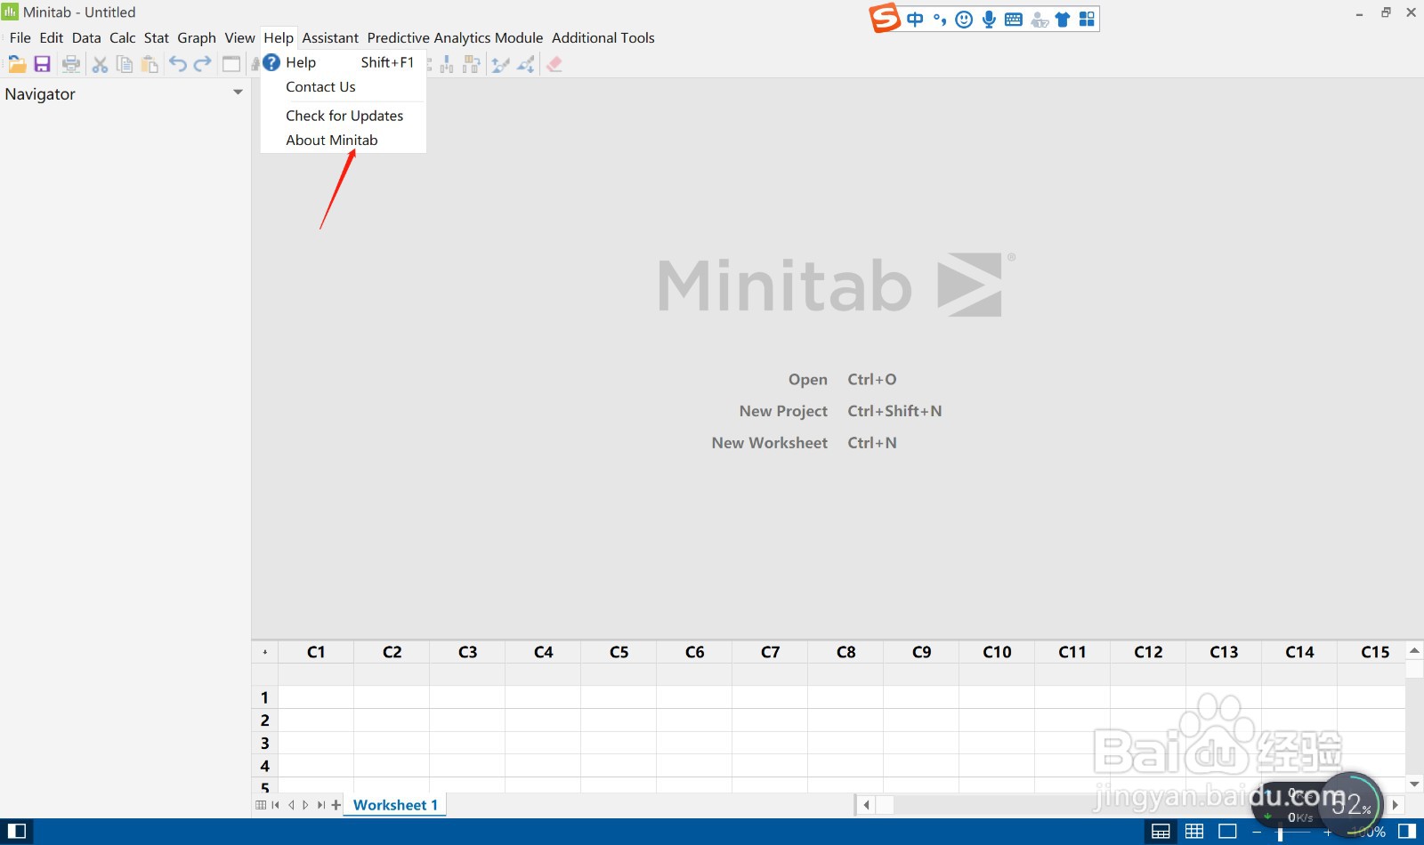This screenshot has height=845, width=1424.
Task: Go to first worksheet tab arrow
Action: pyautogui.click(x=275, y=805)
